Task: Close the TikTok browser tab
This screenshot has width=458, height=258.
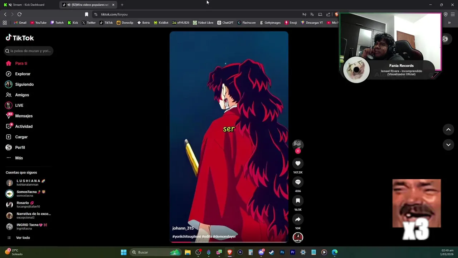Action: (113, 5)
